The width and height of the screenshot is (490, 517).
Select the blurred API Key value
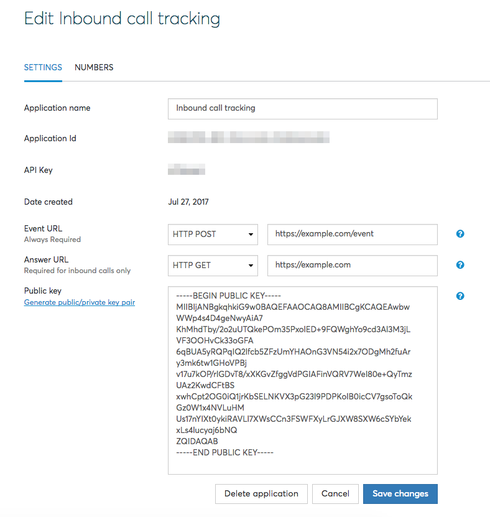click(x=187, y=169)
